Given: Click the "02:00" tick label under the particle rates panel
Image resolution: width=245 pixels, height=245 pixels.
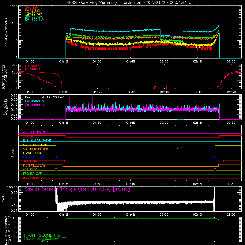Looking at the screenshot, I should 164,92.
